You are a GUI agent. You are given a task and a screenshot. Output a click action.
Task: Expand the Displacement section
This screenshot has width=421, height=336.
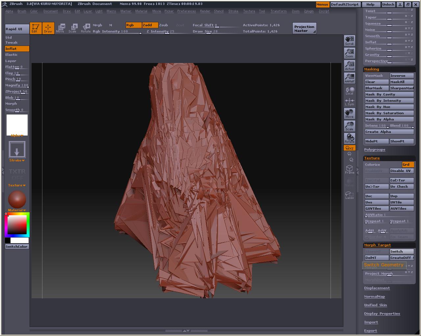377,288
